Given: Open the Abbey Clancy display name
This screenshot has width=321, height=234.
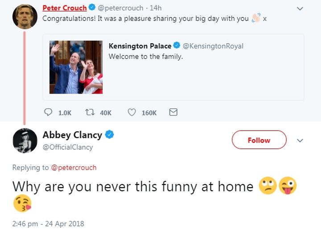Looking at the screenshot, I should point(72,135).
